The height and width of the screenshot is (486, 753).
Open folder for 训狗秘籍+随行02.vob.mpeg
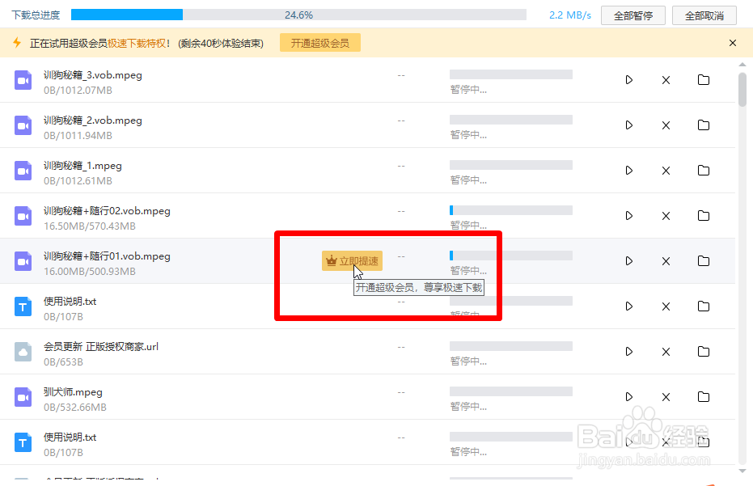[x=704, y=216]
